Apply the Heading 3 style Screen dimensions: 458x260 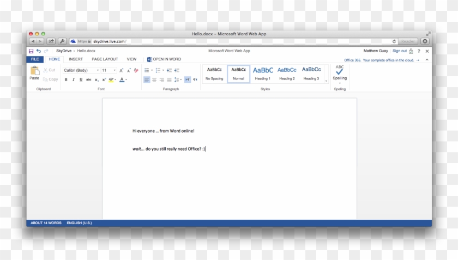click(x=311, y=74)
